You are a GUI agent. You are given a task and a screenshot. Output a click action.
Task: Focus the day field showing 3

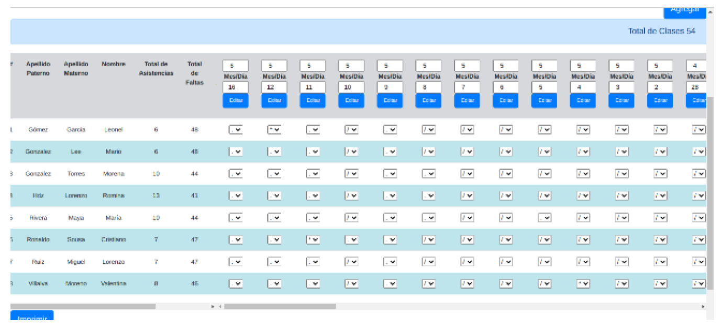click(622, 87)
